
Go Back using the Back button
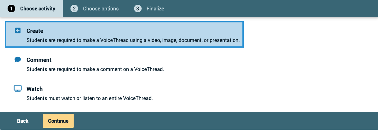pos(23,121)
